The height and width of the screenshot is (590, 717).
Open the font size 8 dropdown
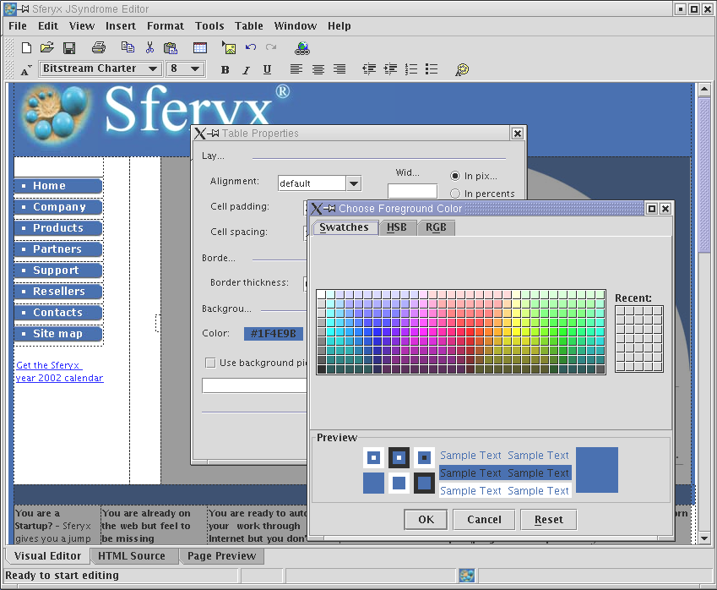pos(195,68)
